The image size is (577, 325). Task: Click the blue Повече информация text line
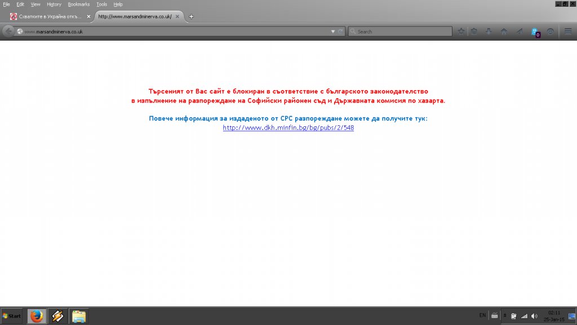(288, 118)
